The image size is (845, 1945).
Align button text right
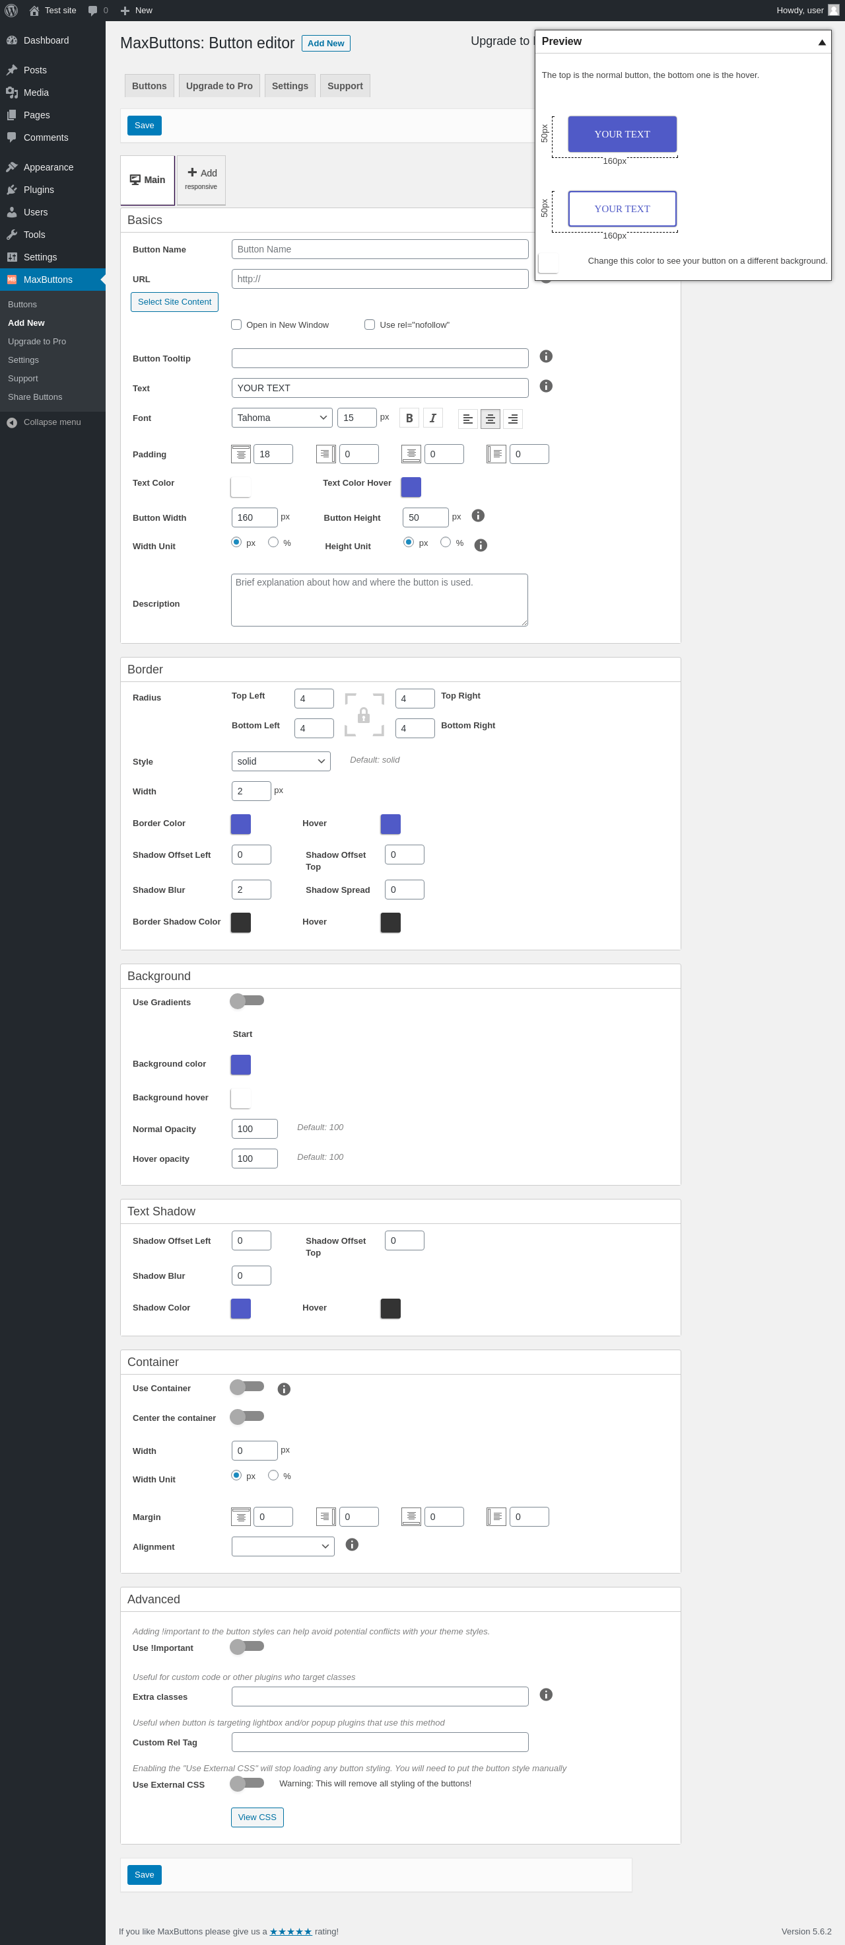coord(513,419)
